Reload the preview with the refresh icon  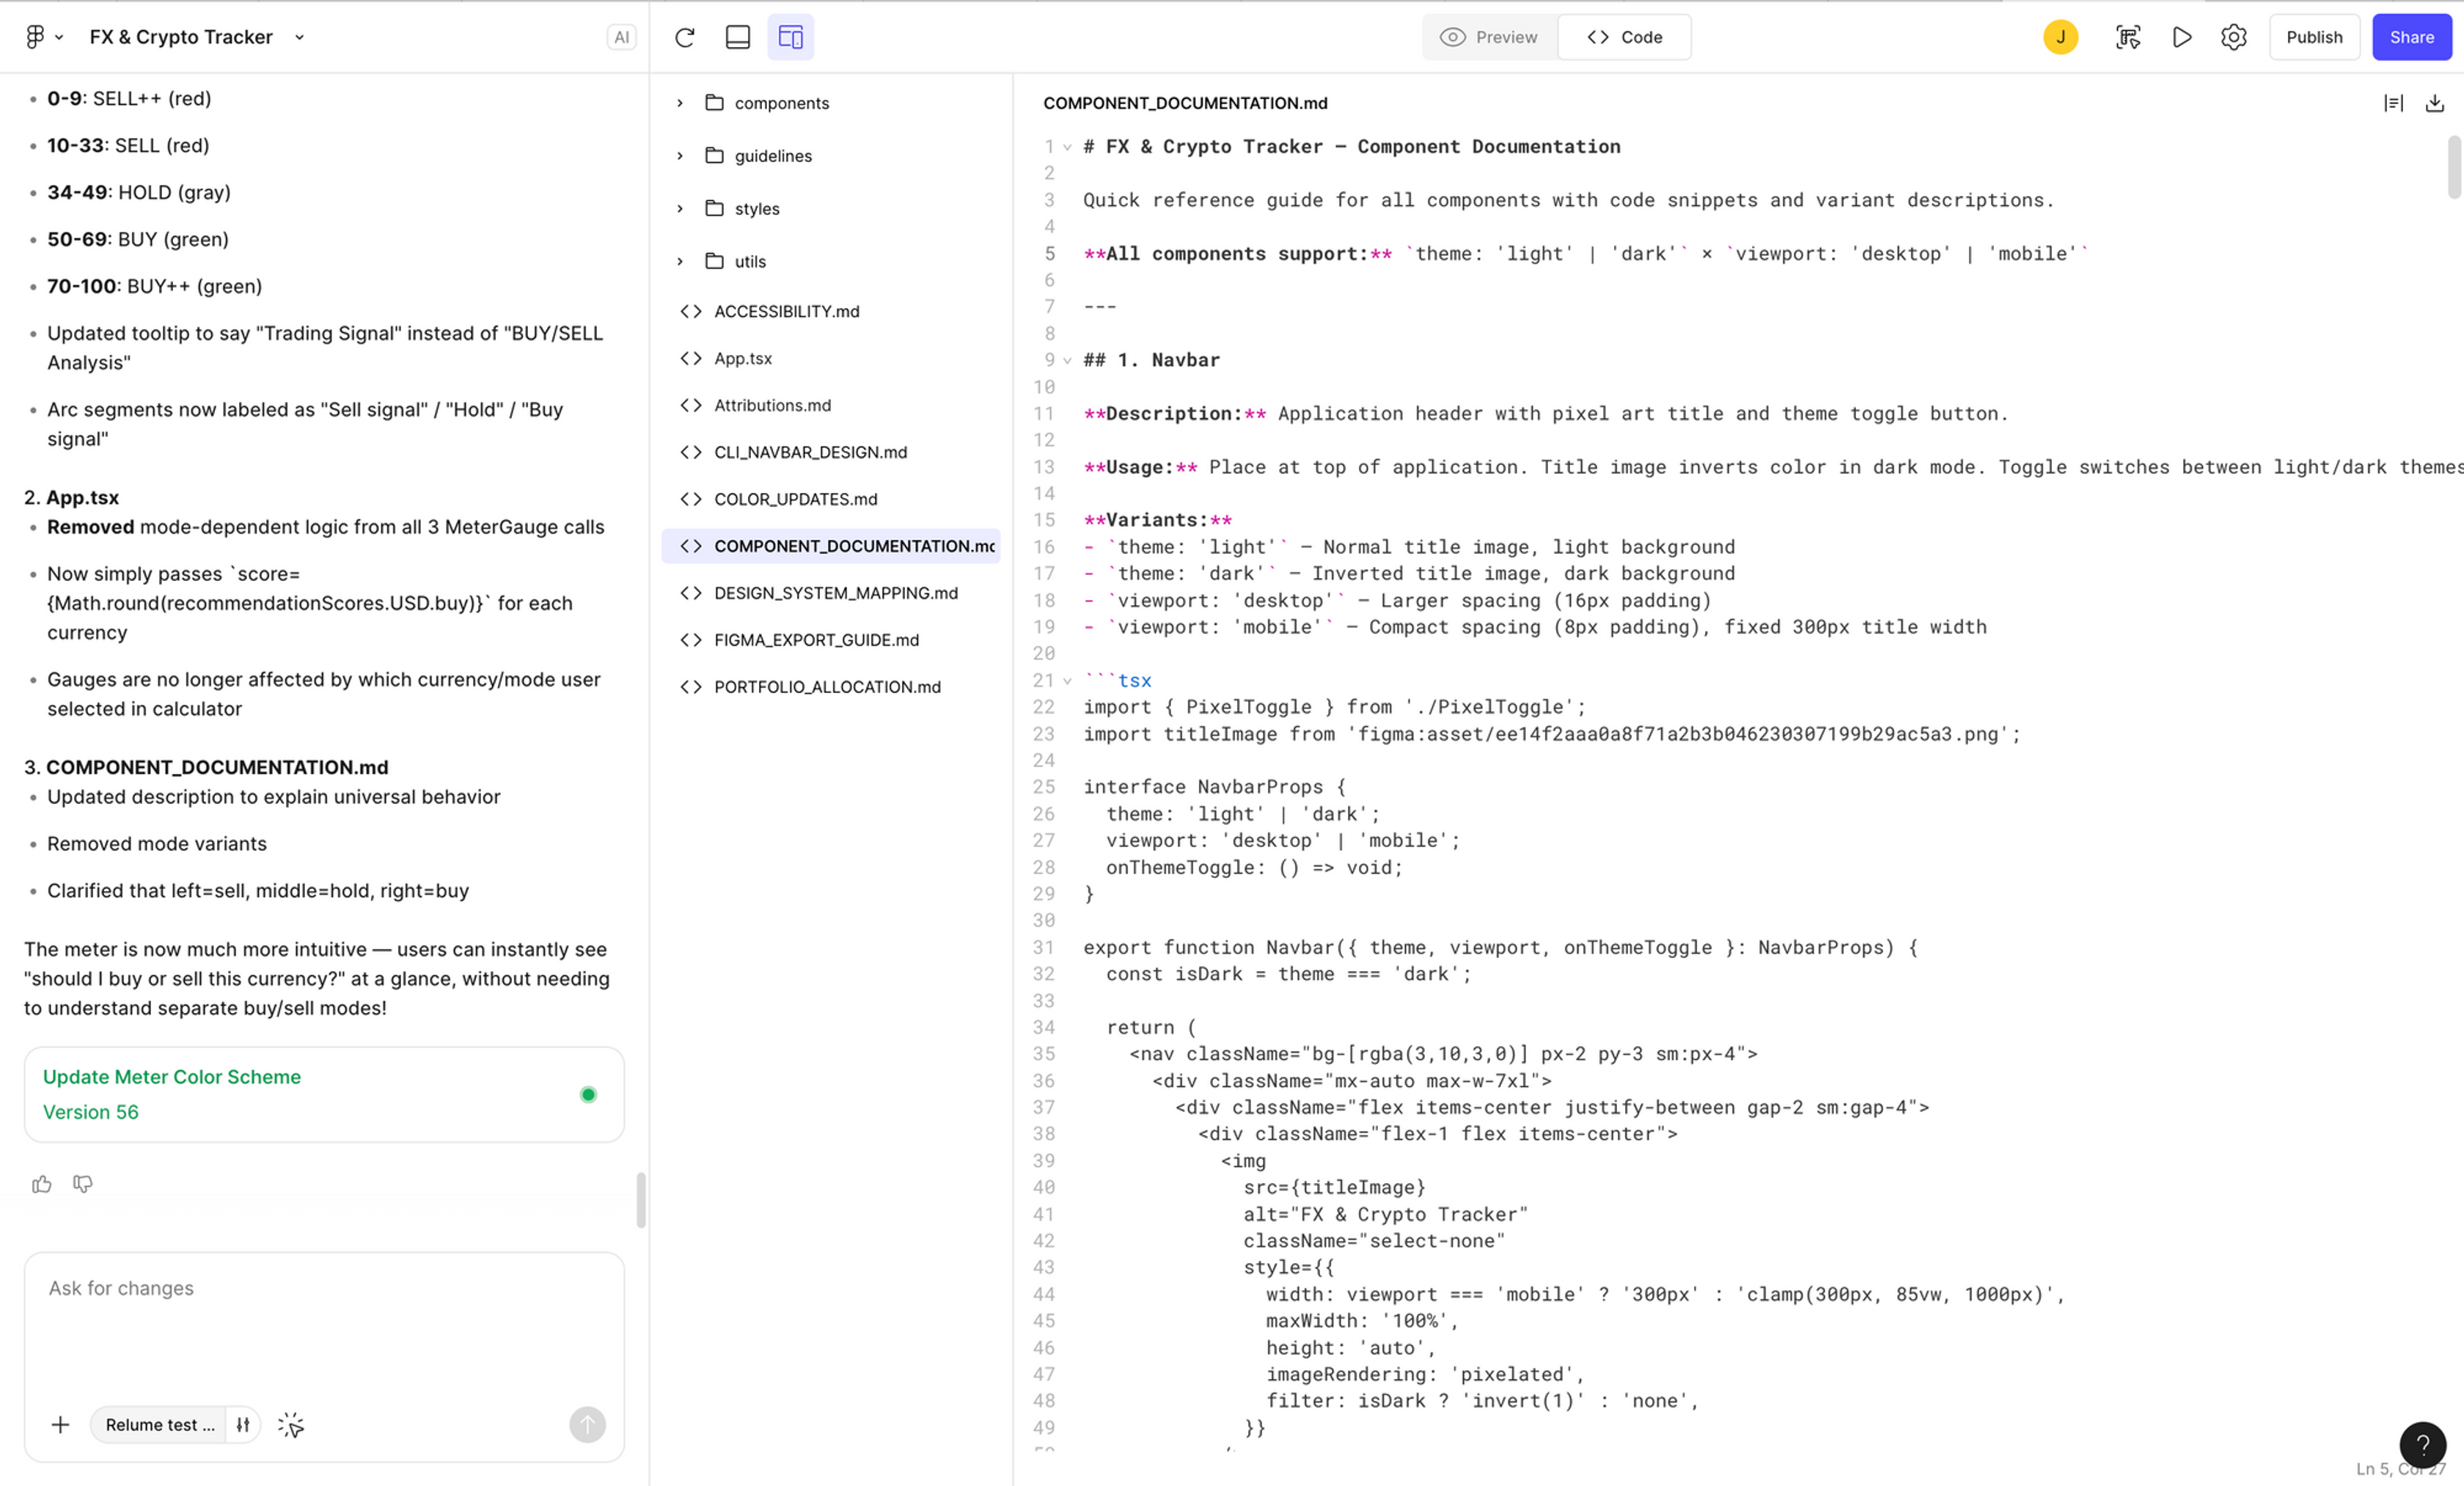685,37
